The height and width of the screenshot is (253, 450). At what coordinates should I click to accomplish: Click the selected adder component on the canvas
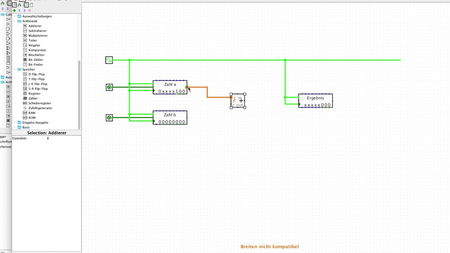pyautogui.click(x=238, y=101)
